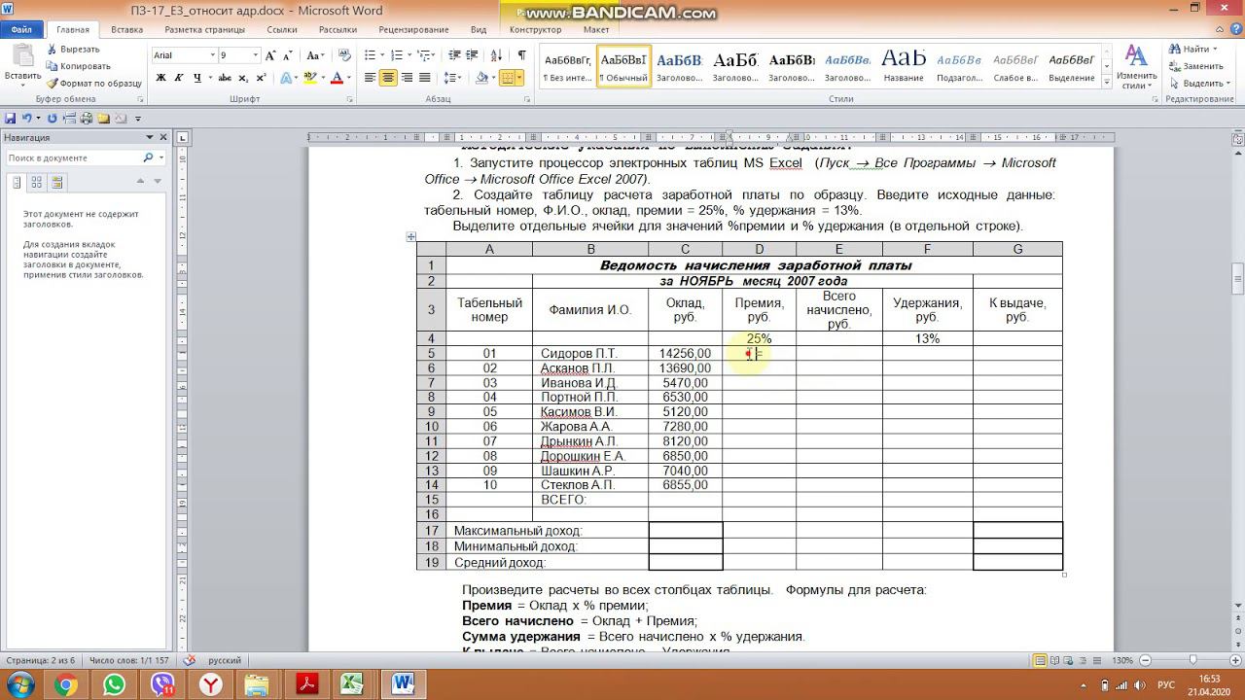The height and width of the screenshot is (700, 1245).
Task: Switch to the Вставка ribbon tab
Action: (126, 30)
